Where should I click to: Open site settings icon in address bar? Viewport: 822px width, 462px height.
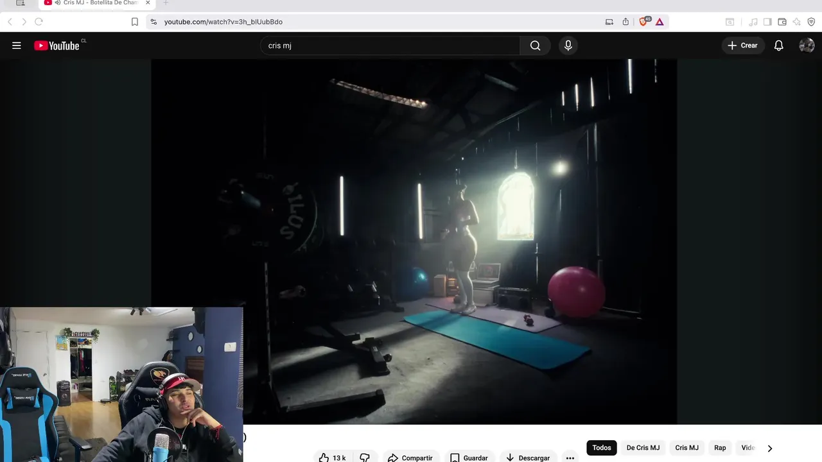(153, 22)
